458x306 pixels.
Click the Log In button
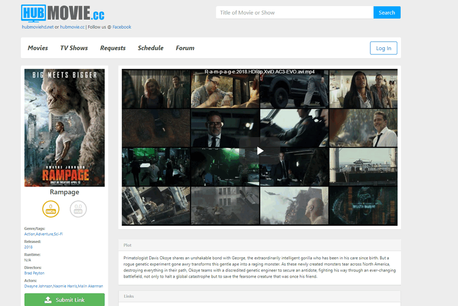click(384, 48)
